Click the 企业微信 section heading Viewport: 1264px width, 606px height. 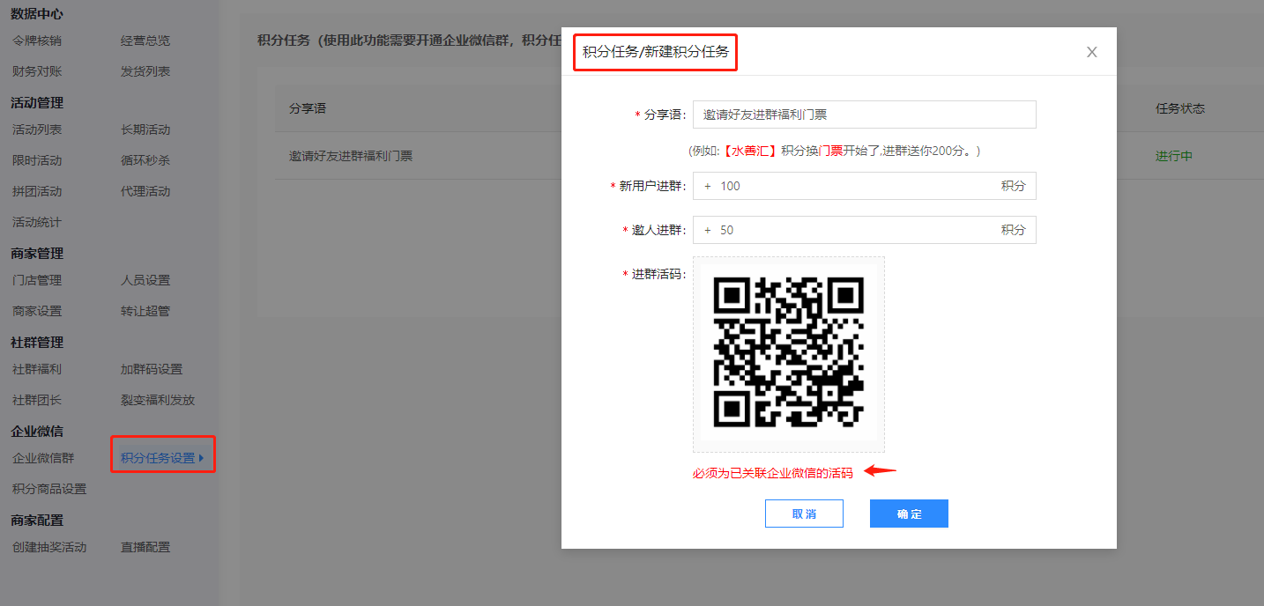click(37, 431)
